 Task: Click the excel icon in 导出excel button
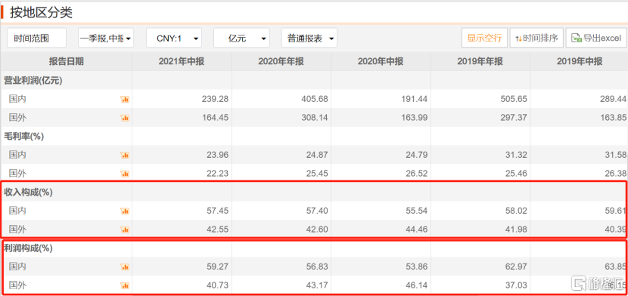click(577, 38)
